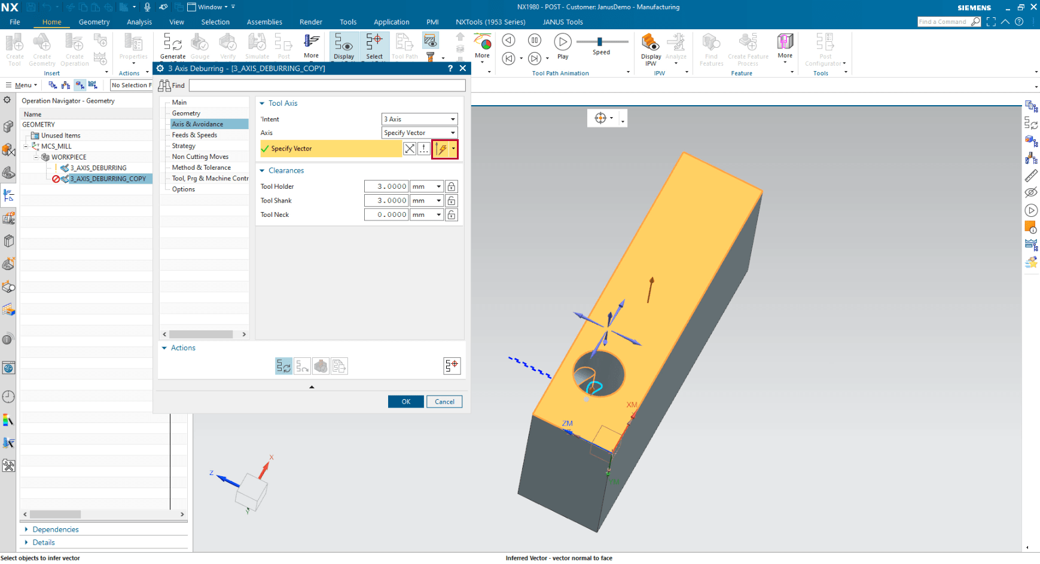Open the Create Tool command
1040x564 pixels.
click(x=14, y=45)
